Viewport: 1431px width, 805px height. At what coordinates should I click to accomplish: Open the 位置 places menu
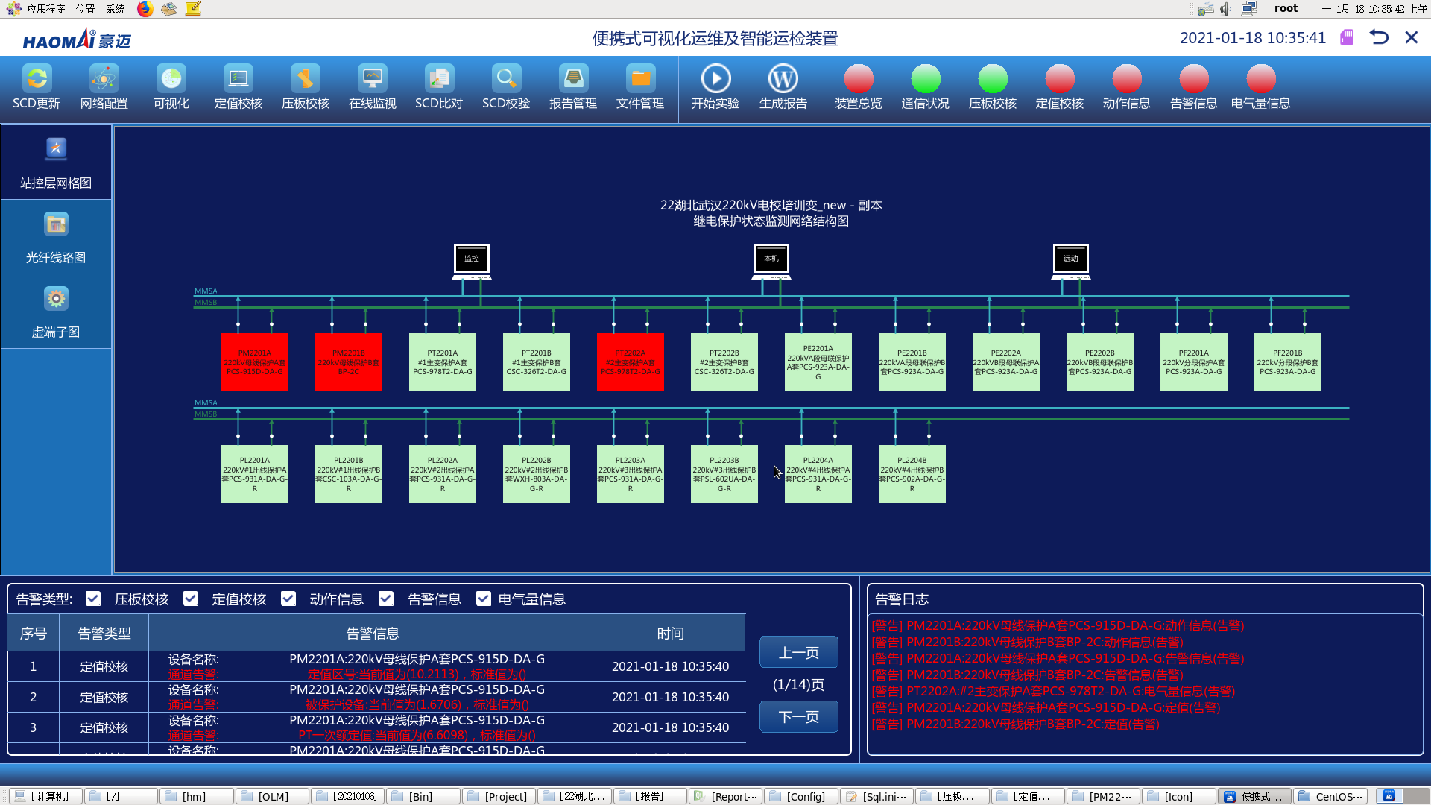pyautogui.click(x=85, y=9)
